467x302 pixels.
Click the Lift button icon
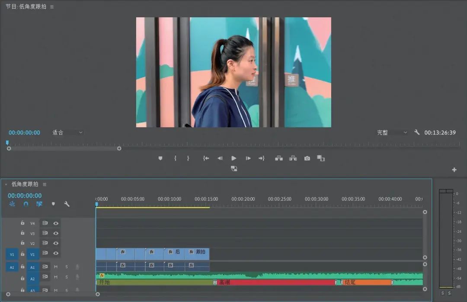click(279, 158)
